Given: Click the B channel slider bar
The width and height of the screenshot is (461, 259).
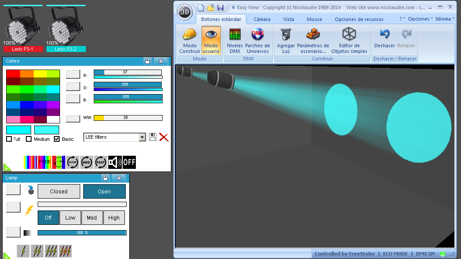Looking at the screenshot, I should tap(128, 97).
